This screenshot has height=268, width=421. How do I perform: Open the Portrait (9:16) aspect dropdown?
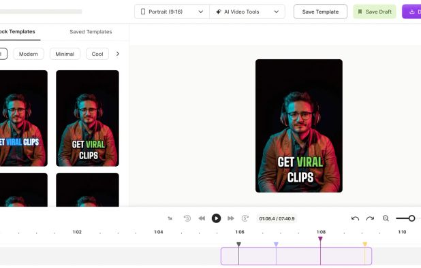[172, 12]
